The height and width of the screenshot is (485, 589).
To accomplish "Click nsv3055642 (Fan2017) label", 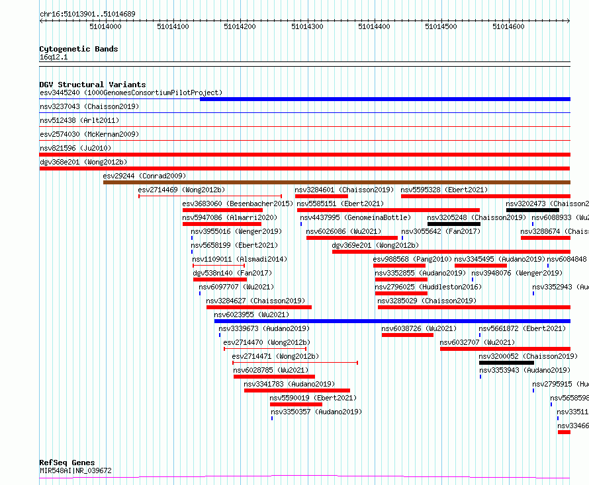I will 441,231.
